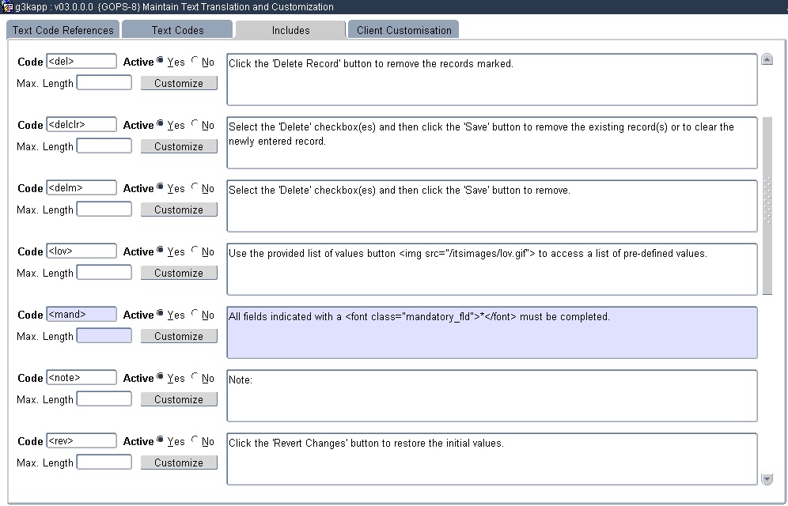This screenshot has width=788, height=506.
Task: Switch to the Text Code References tab
Action: coord(63,30)
